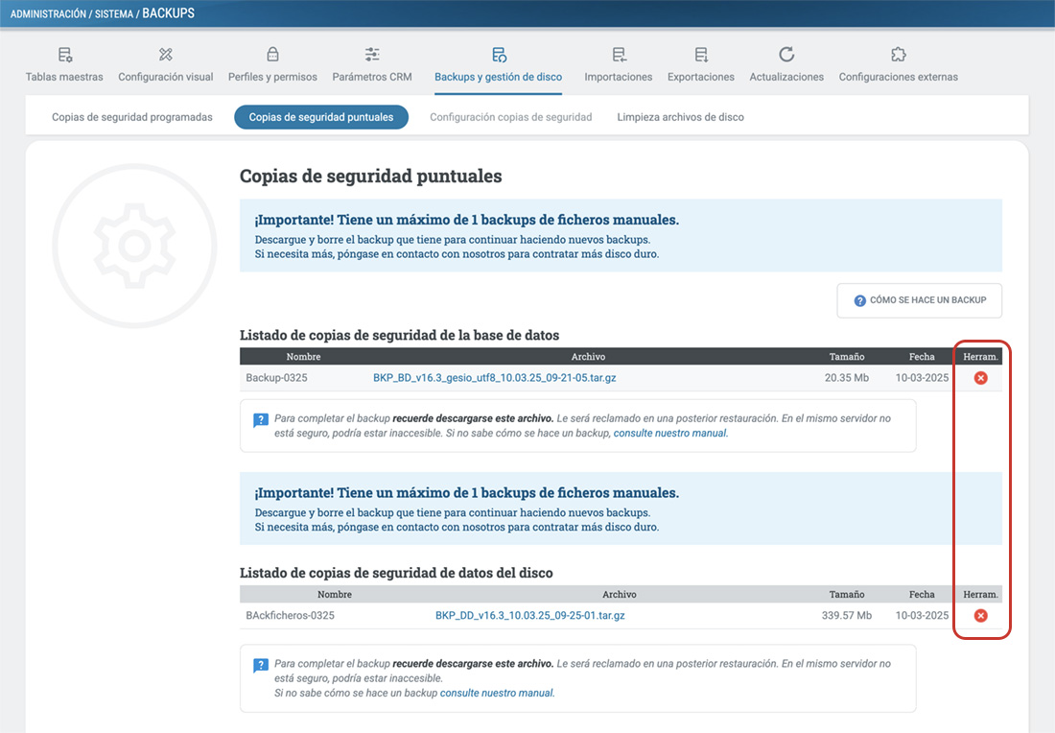The width and height of the screenshot is (1055, 733).
Task: Click the help icon beside disk backup note
Action: coord(260,666)
